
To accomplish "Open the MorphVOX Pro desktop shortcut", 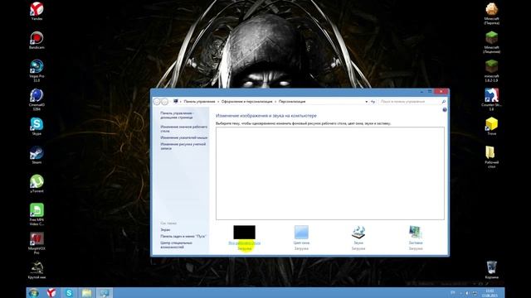I will [x=37, y=243].
